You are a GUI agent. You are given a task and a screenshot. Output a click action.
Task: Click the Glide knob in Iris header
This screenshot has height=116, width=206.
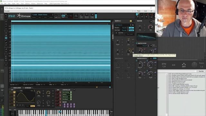pyautogui.click(x=81, y=15)
